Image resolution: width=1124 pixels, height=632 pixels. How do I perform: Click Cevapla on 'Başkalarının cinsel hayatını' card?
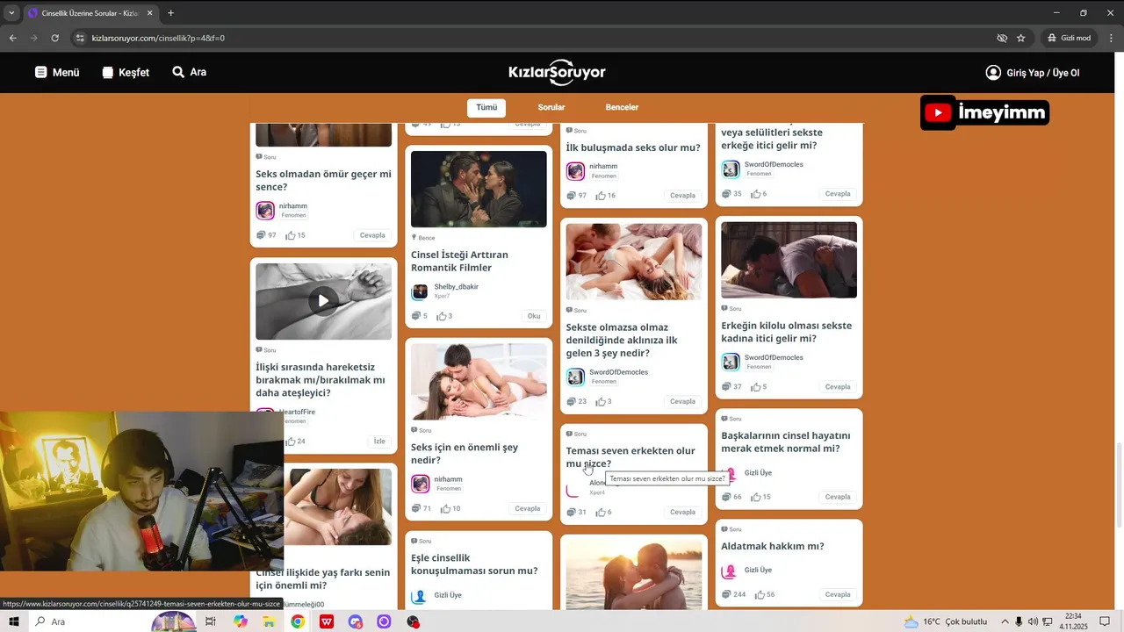pyautogui.click(x=839, y=497)
